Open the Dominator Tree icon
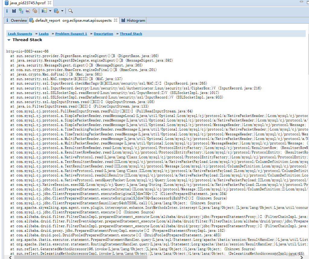This screenshot has width=309, height=259. (21, 11)
